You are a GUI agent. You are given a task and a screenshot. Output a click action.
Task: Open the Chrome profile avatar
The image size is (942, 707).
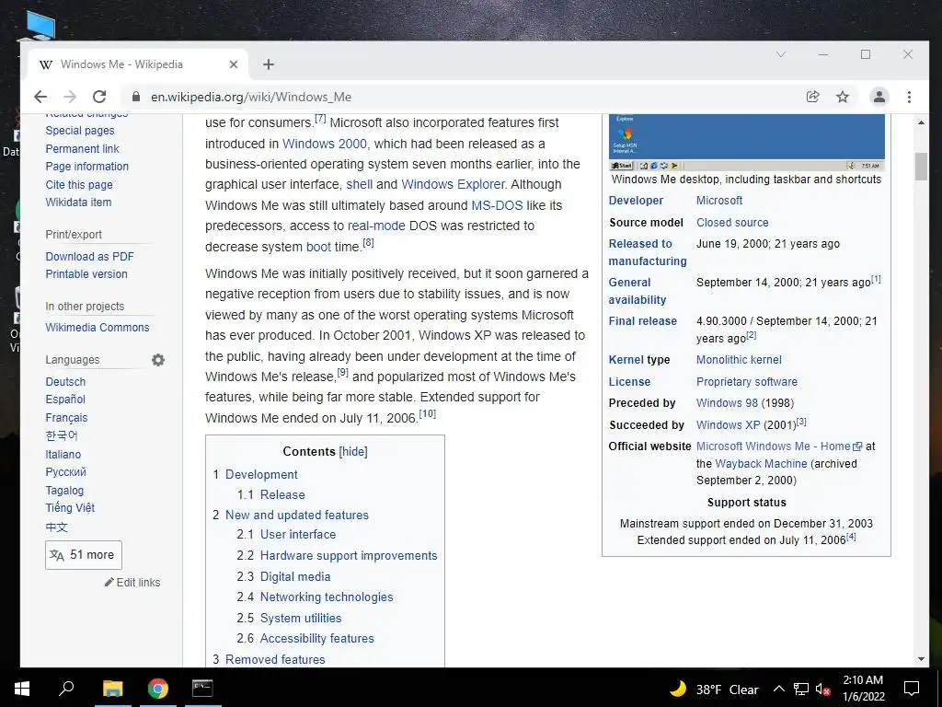click(879, 97)
